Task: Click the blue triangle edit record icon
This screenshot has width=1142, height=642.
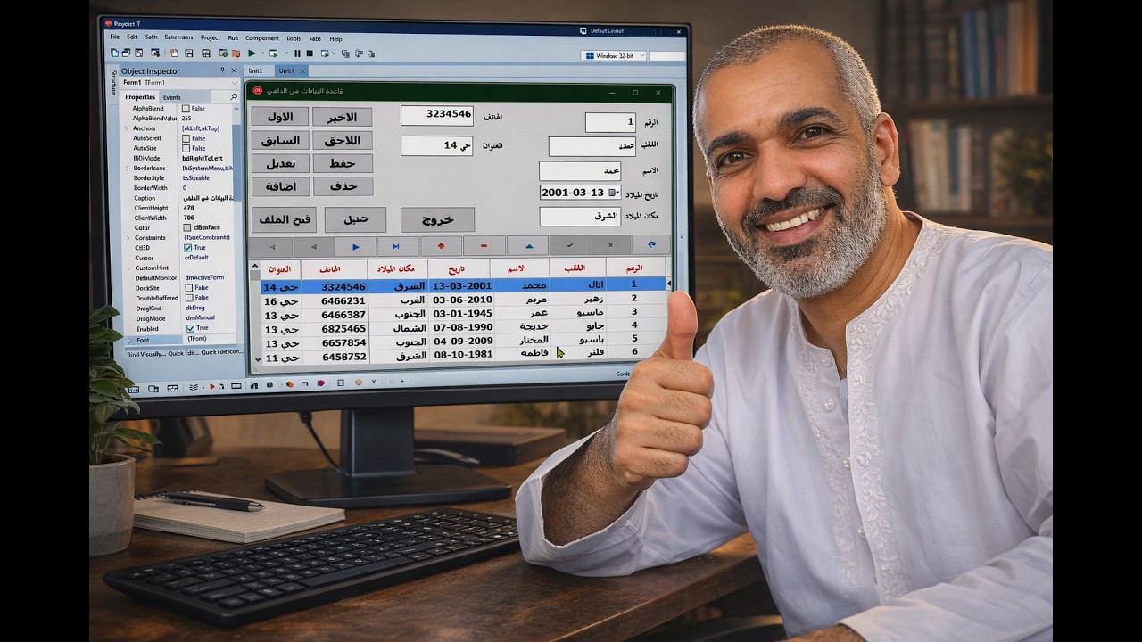Action: pos(527,245)
